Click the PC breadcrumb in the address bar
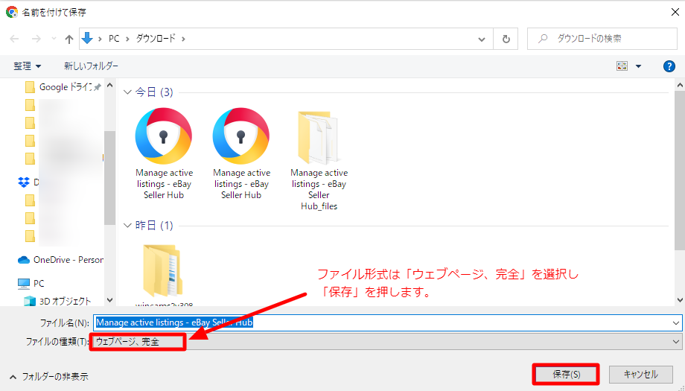Screen dimensions: 685x391 coord(114,39)
